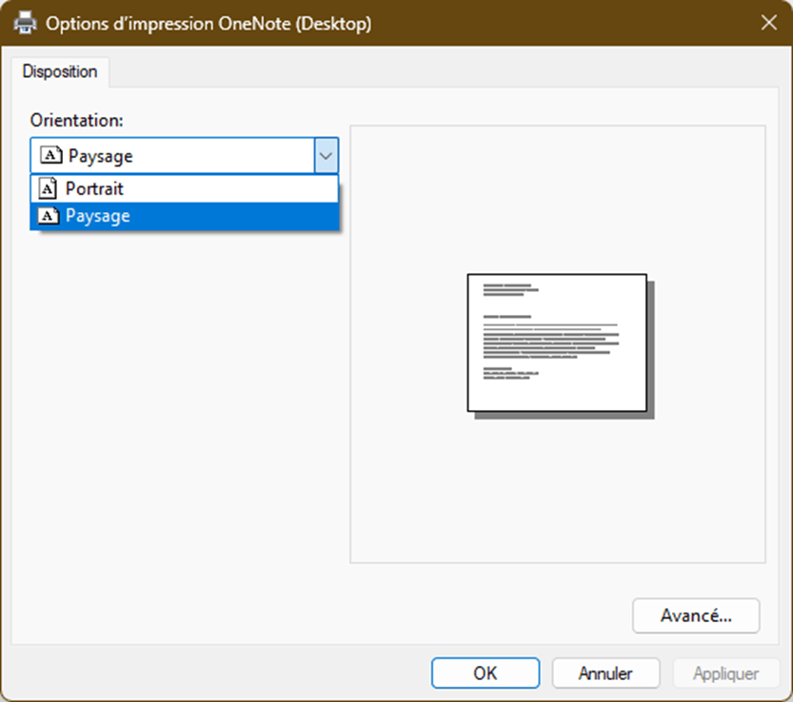This screenshot has height=702, width=793.
Task: Click the Avancé... button
Action: pyautogui.click(x=696, y=615)
